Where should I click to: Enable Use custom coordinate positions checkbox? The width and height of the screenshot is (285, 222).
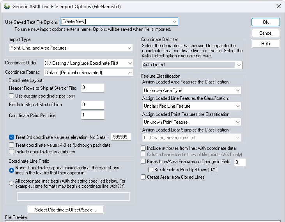coord(12,96)
